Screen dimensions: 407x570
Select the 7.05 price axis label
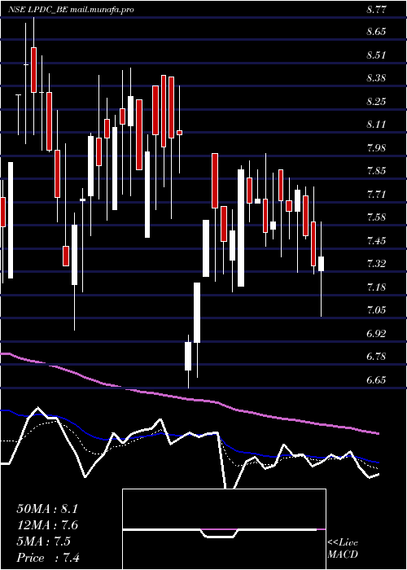tap(376, 310)
